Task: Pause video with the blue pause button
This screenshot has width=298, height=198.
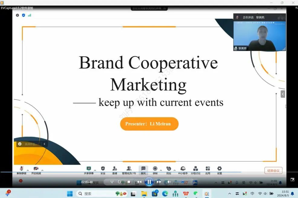Action: point(149,182)
